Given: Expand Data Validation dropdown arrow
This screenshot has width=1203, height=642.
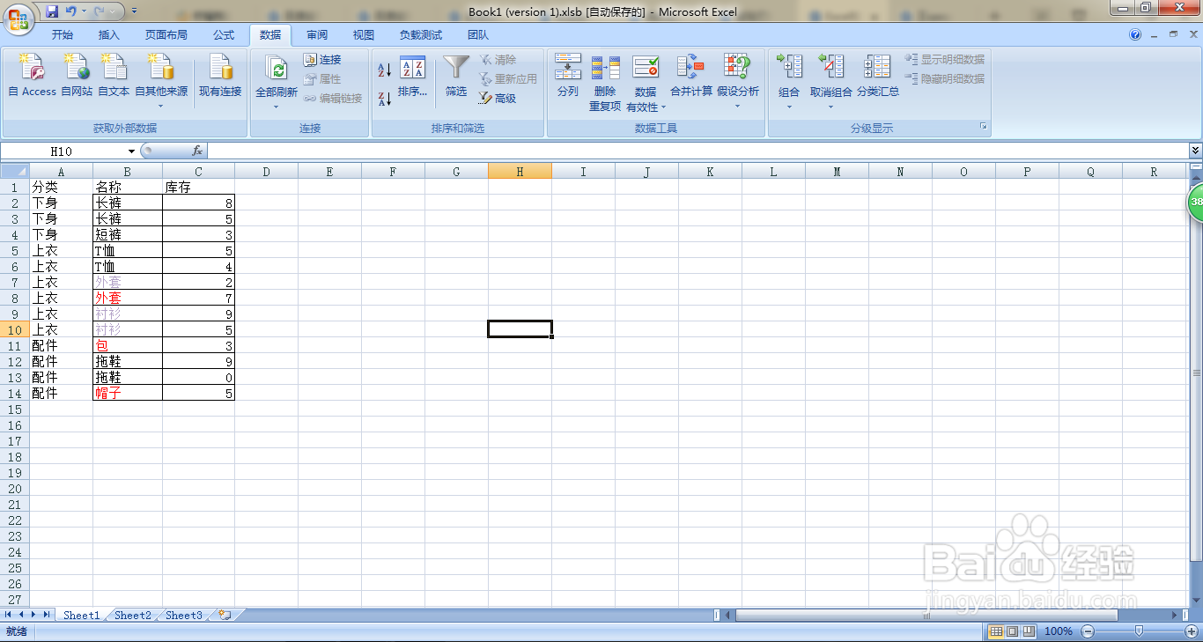Looking at the screenshot, I should [663, 107].
